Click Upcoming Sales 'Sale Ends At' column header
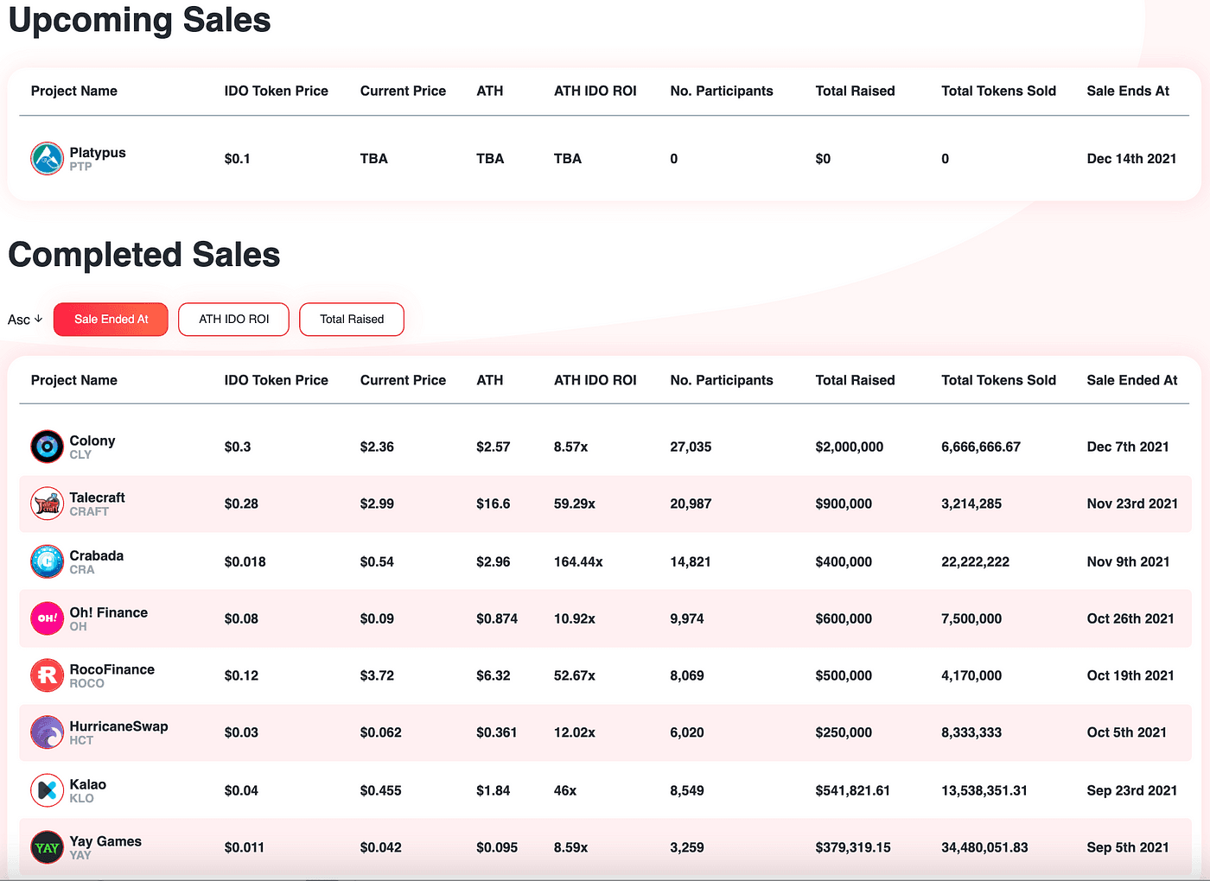Viewport: 1210px width, 881px height. tap(1128, 91)
